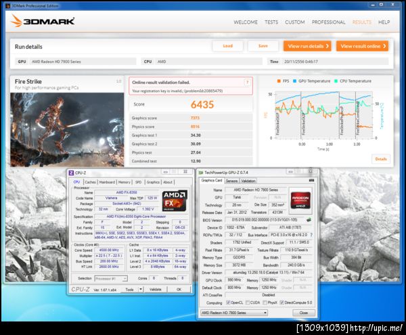
Task: Click the overall score 6435
Action: (202, 105)
